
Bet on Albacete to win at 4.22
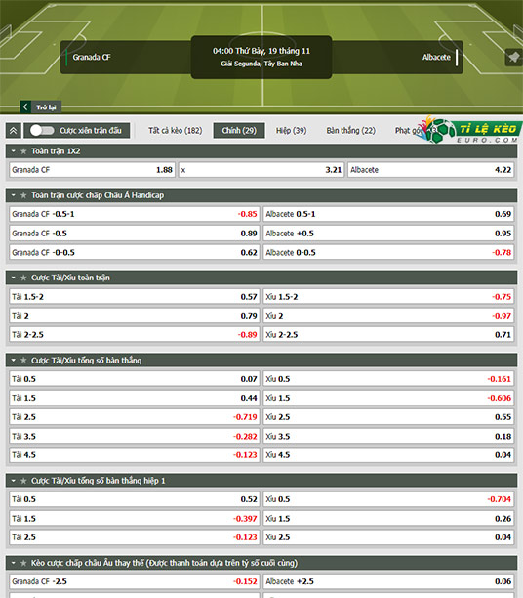tap(431, 170)
